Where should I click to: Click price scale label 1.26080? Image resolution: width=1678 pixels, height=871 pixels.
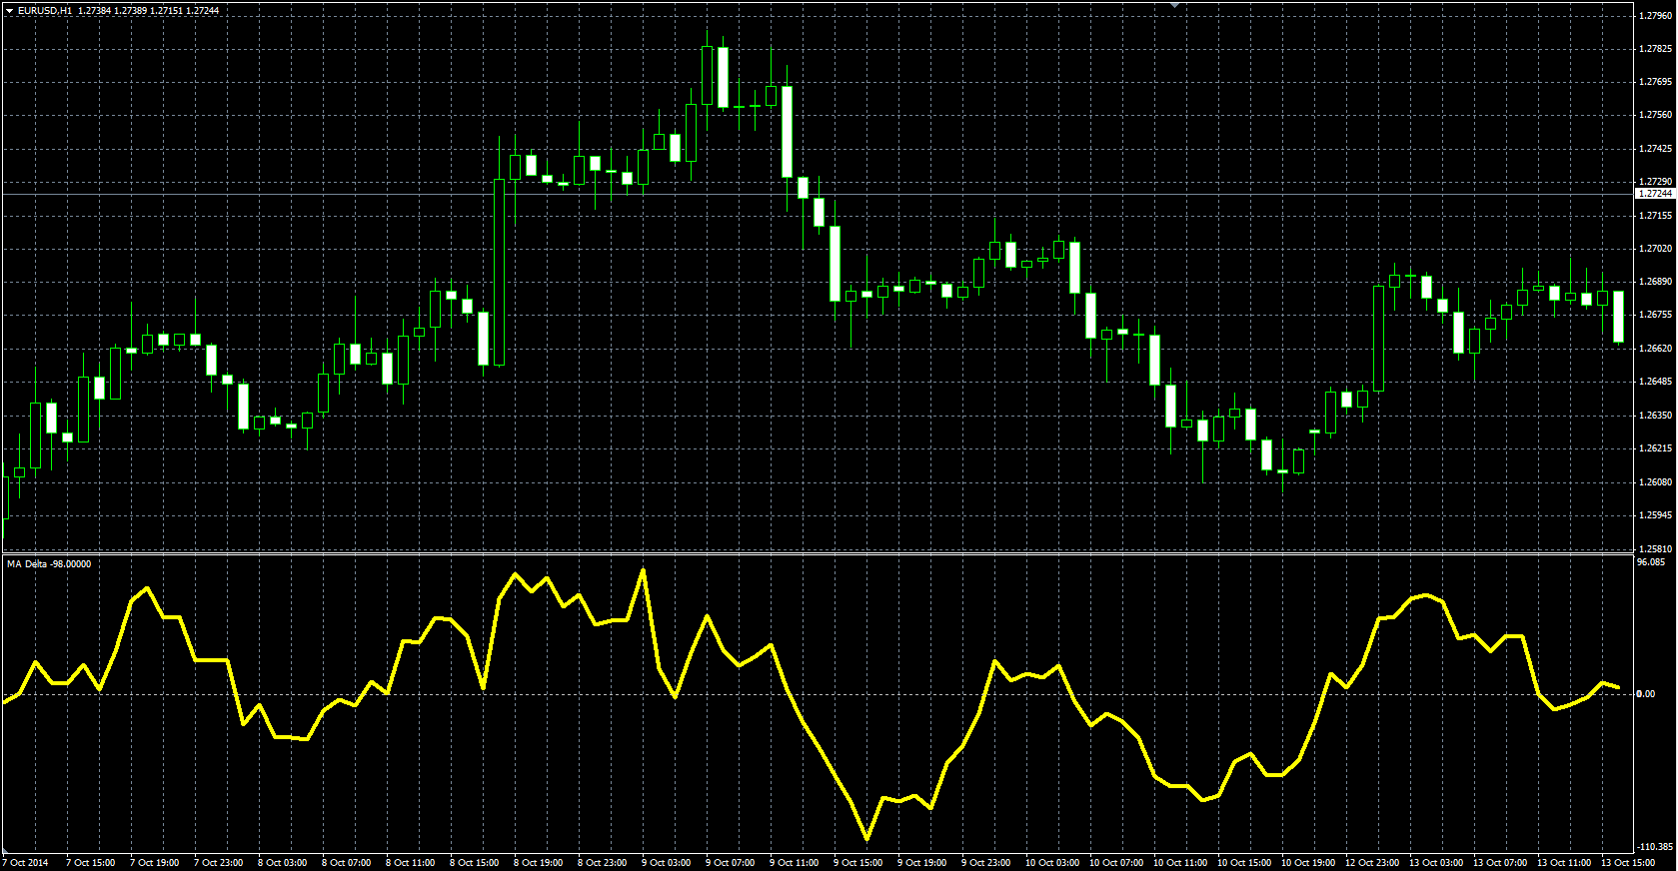pos(1656,482)
